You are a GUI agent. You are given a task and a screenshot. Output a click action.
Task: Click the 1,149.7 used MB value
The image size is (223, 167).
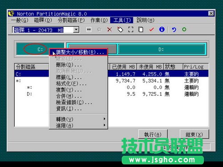[x=126, y=74]
